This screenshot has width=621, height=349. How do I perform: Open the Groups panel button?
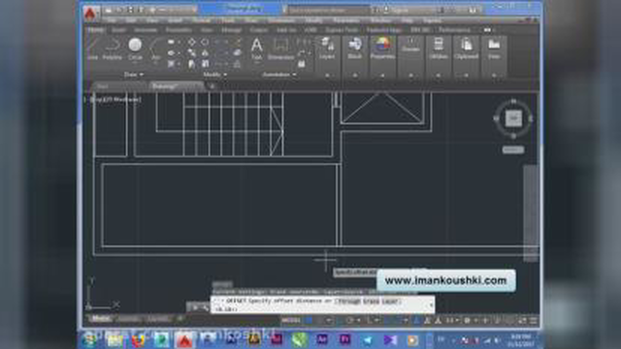point(410,46)
